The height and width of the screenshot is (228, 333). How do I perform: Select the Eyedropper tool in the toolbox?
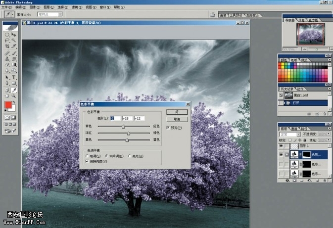(x=14, y=84)
